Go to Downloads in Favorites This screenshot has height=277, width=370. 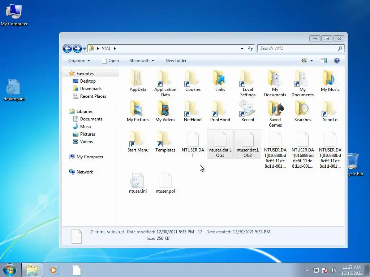(91, 89)
